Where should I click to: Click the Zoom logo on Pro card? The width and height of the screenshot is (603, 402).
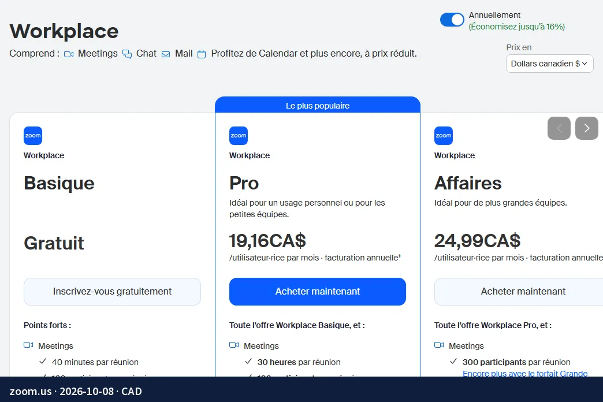click(239, 136)
